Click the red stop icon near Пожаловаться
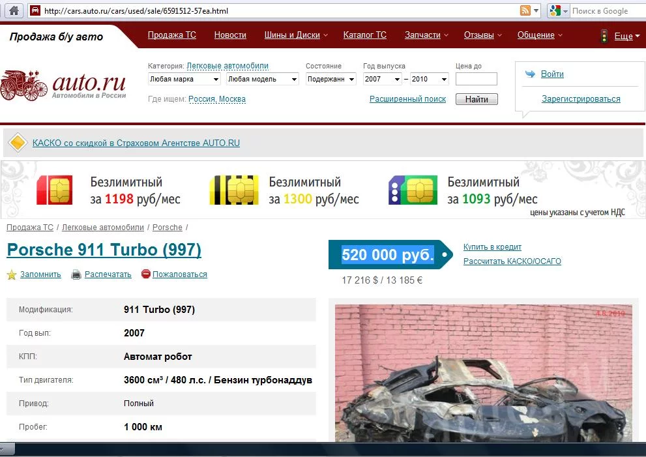646x457 pixels. coord(146,274)
